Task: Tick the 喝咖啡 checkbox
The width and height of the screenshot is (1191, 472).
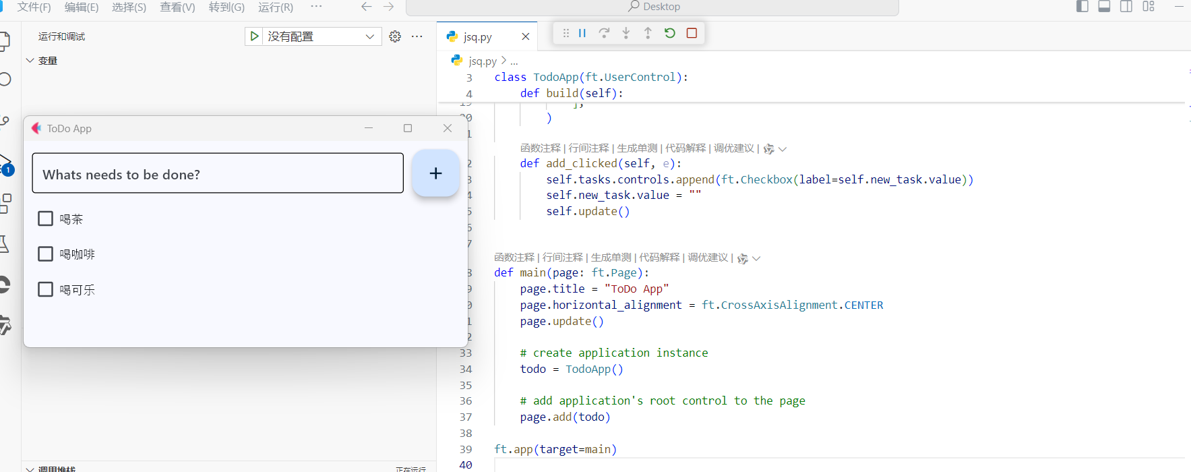Action: [46, 254]
